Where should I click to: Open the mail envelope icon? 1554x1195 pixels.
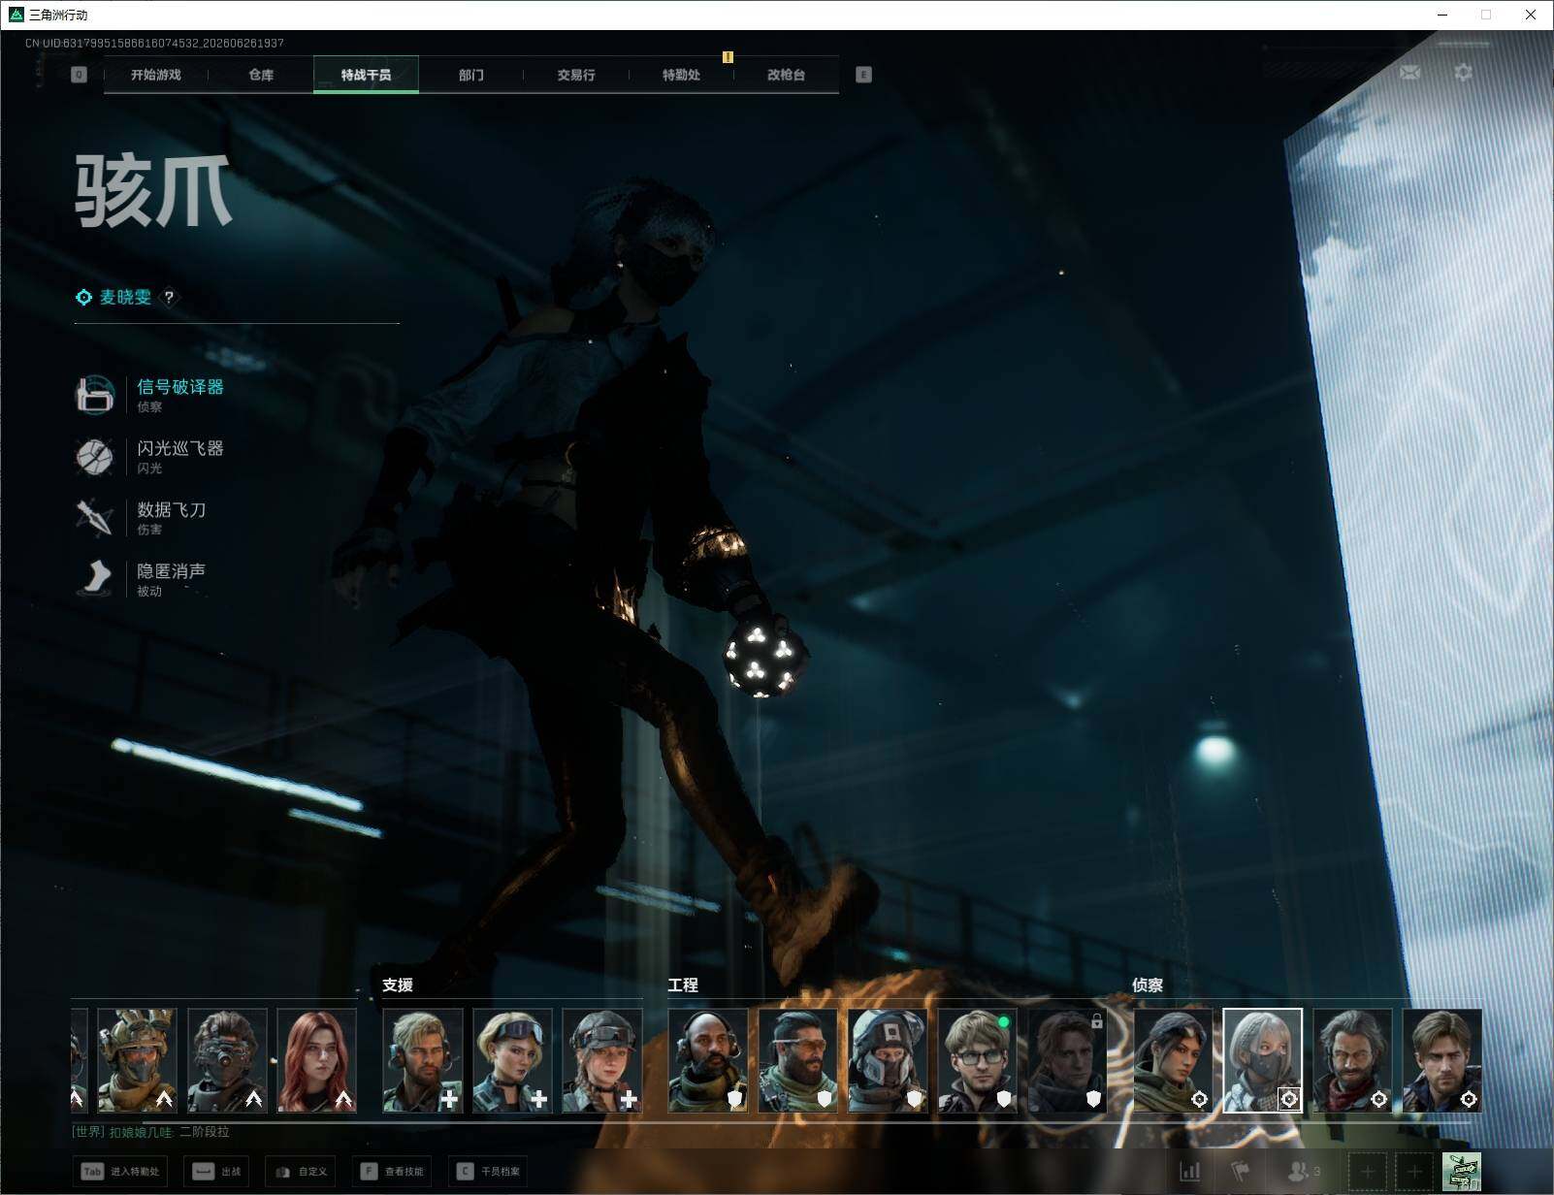[x=1410, y=73]
